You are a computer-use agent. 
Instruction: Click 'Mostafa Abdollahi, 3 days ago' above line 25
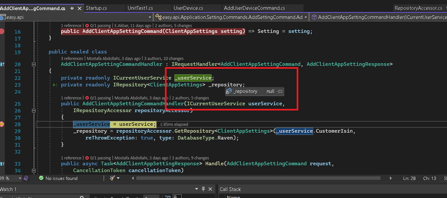tap(141, 98)
